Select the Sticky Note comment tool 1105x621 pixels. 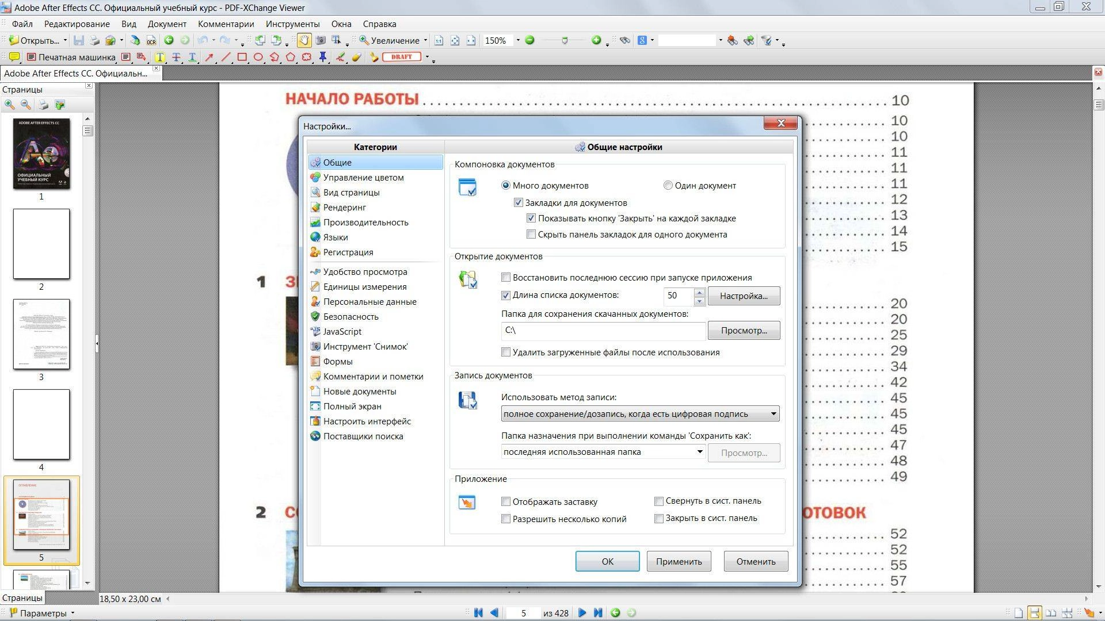(x=14, y=57)
